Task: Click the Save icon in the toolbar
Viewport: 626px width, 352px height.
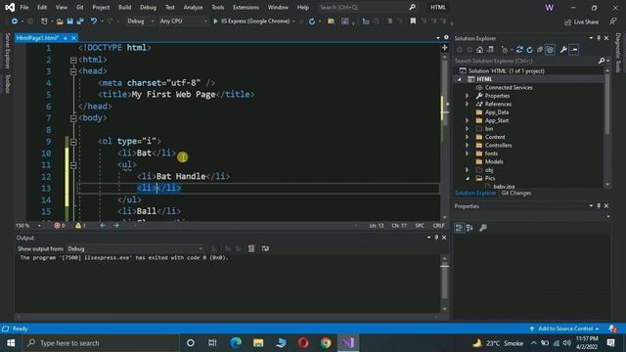Action: coord(69,22)
